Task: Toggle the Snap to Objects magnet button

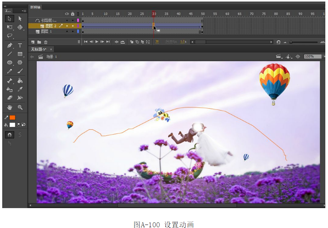Action: pos(10,135)
